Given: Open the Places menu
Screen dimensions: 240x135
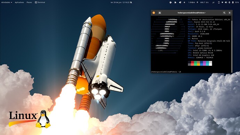Looking at the screenshot, I should (x=29, y=2).
